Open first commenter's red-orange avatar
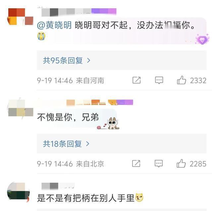The image size is (212, 211). tap(20, 17)
